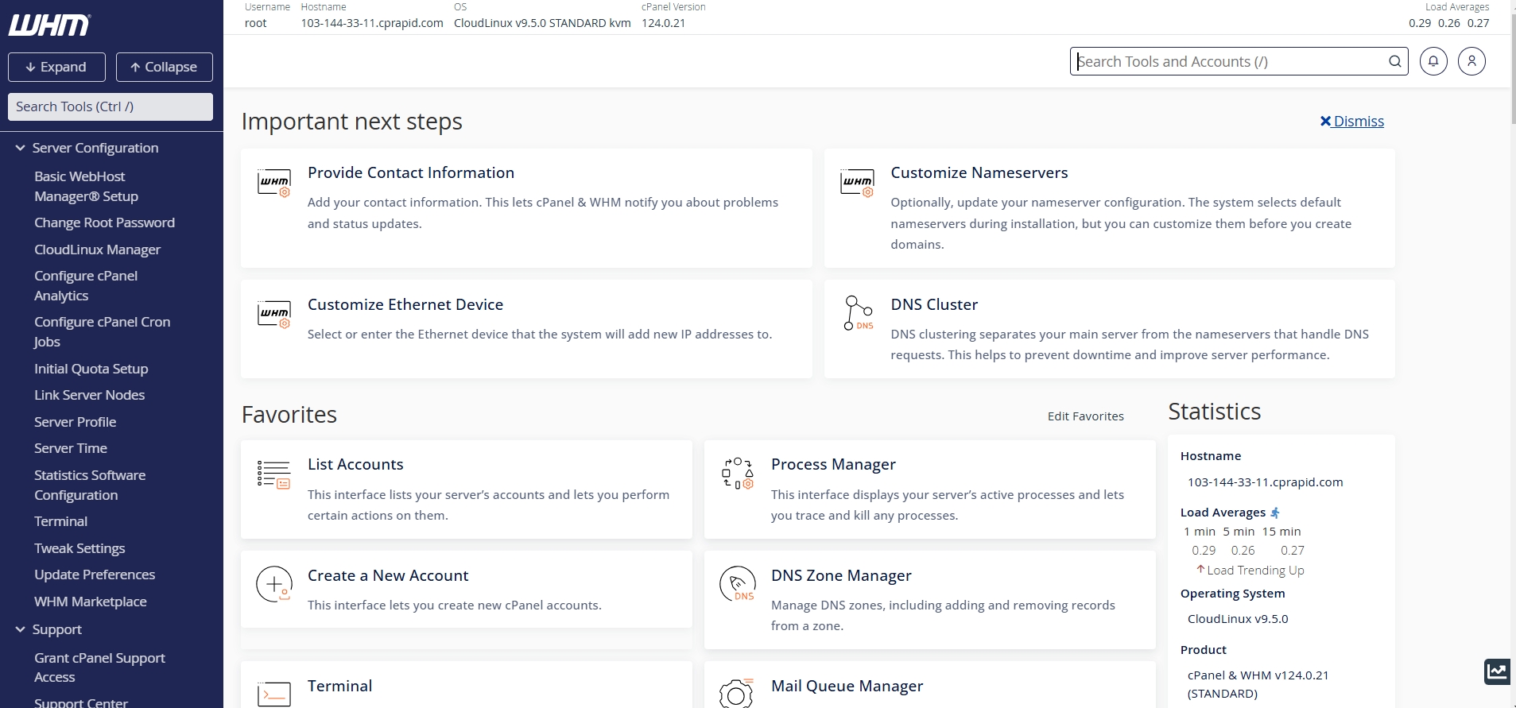Open Configure cPanel Cron Jobs
The image size is (1516, 708).
[x=102, y=331]
